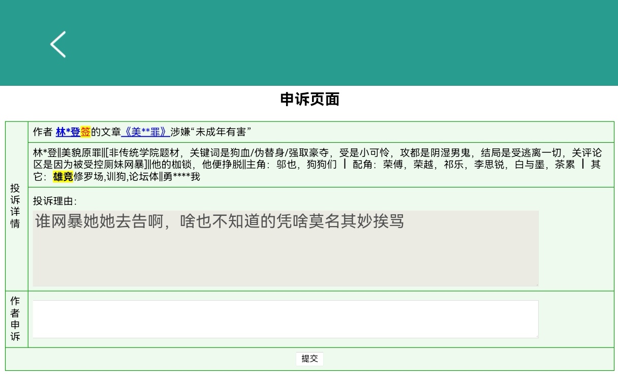Grab the complaint reason box resize handle
The height and width of the screenshot is (384, 618).
point(536,283)
